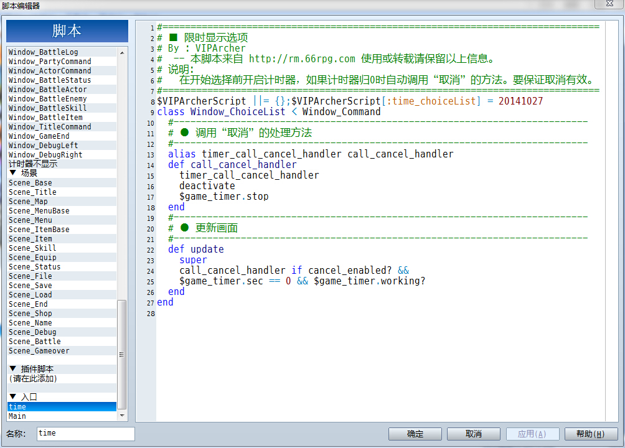Image resolution: width=625 pixels, height=448 pixels.
Task: Select the Main script entry
Action: pyautogui.click(x=62, y=416)
